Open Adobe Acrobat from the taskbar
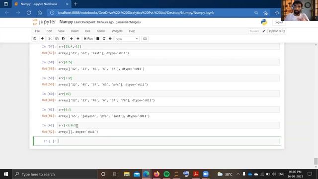Viewport: 318px width, 179px height. coord(196,174)
